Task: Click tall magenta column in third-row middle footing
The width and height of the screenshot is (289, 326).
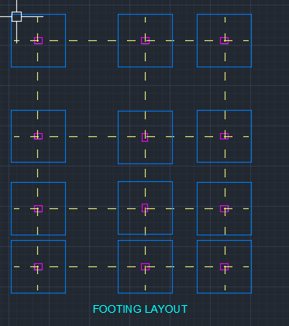Action: click(145, 208)
